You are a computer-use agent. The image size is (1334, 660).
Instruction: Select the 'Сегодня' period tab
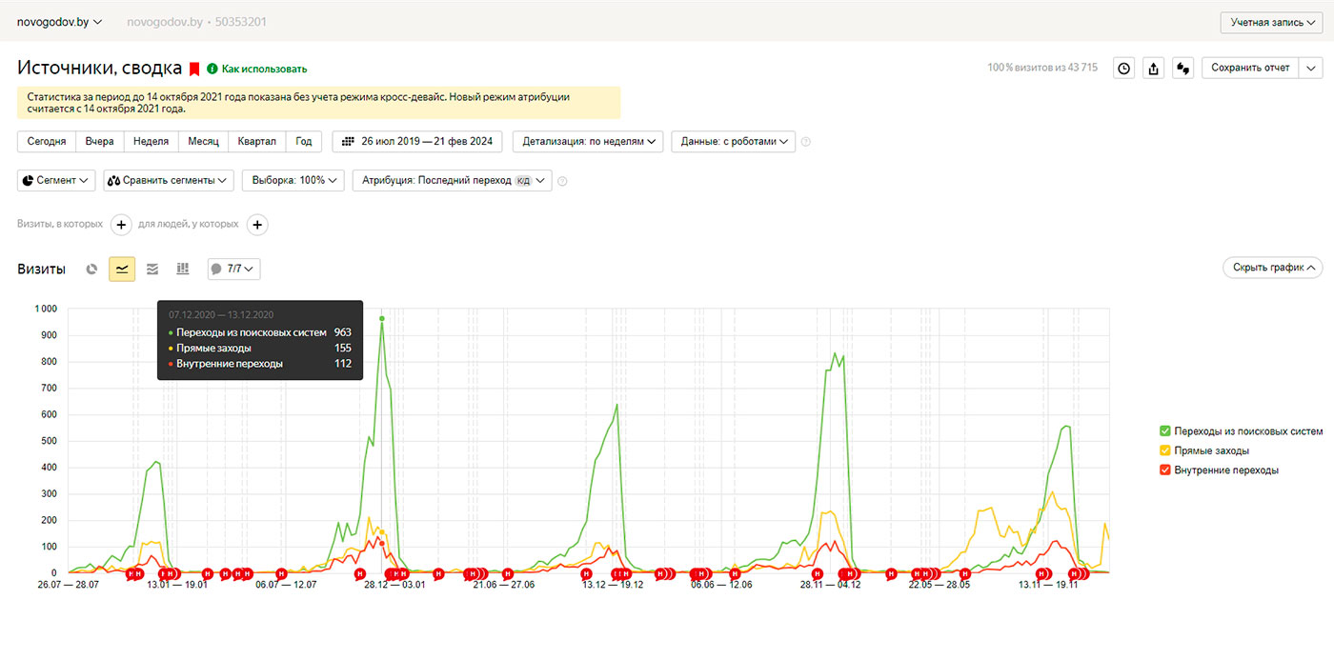pyautogui.click(x=47, y=141)
